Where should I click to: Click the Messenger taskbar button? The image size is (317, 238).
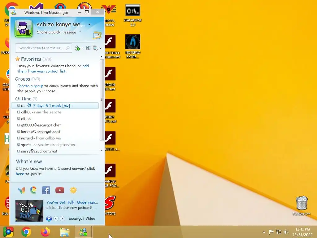click(83, 232)
